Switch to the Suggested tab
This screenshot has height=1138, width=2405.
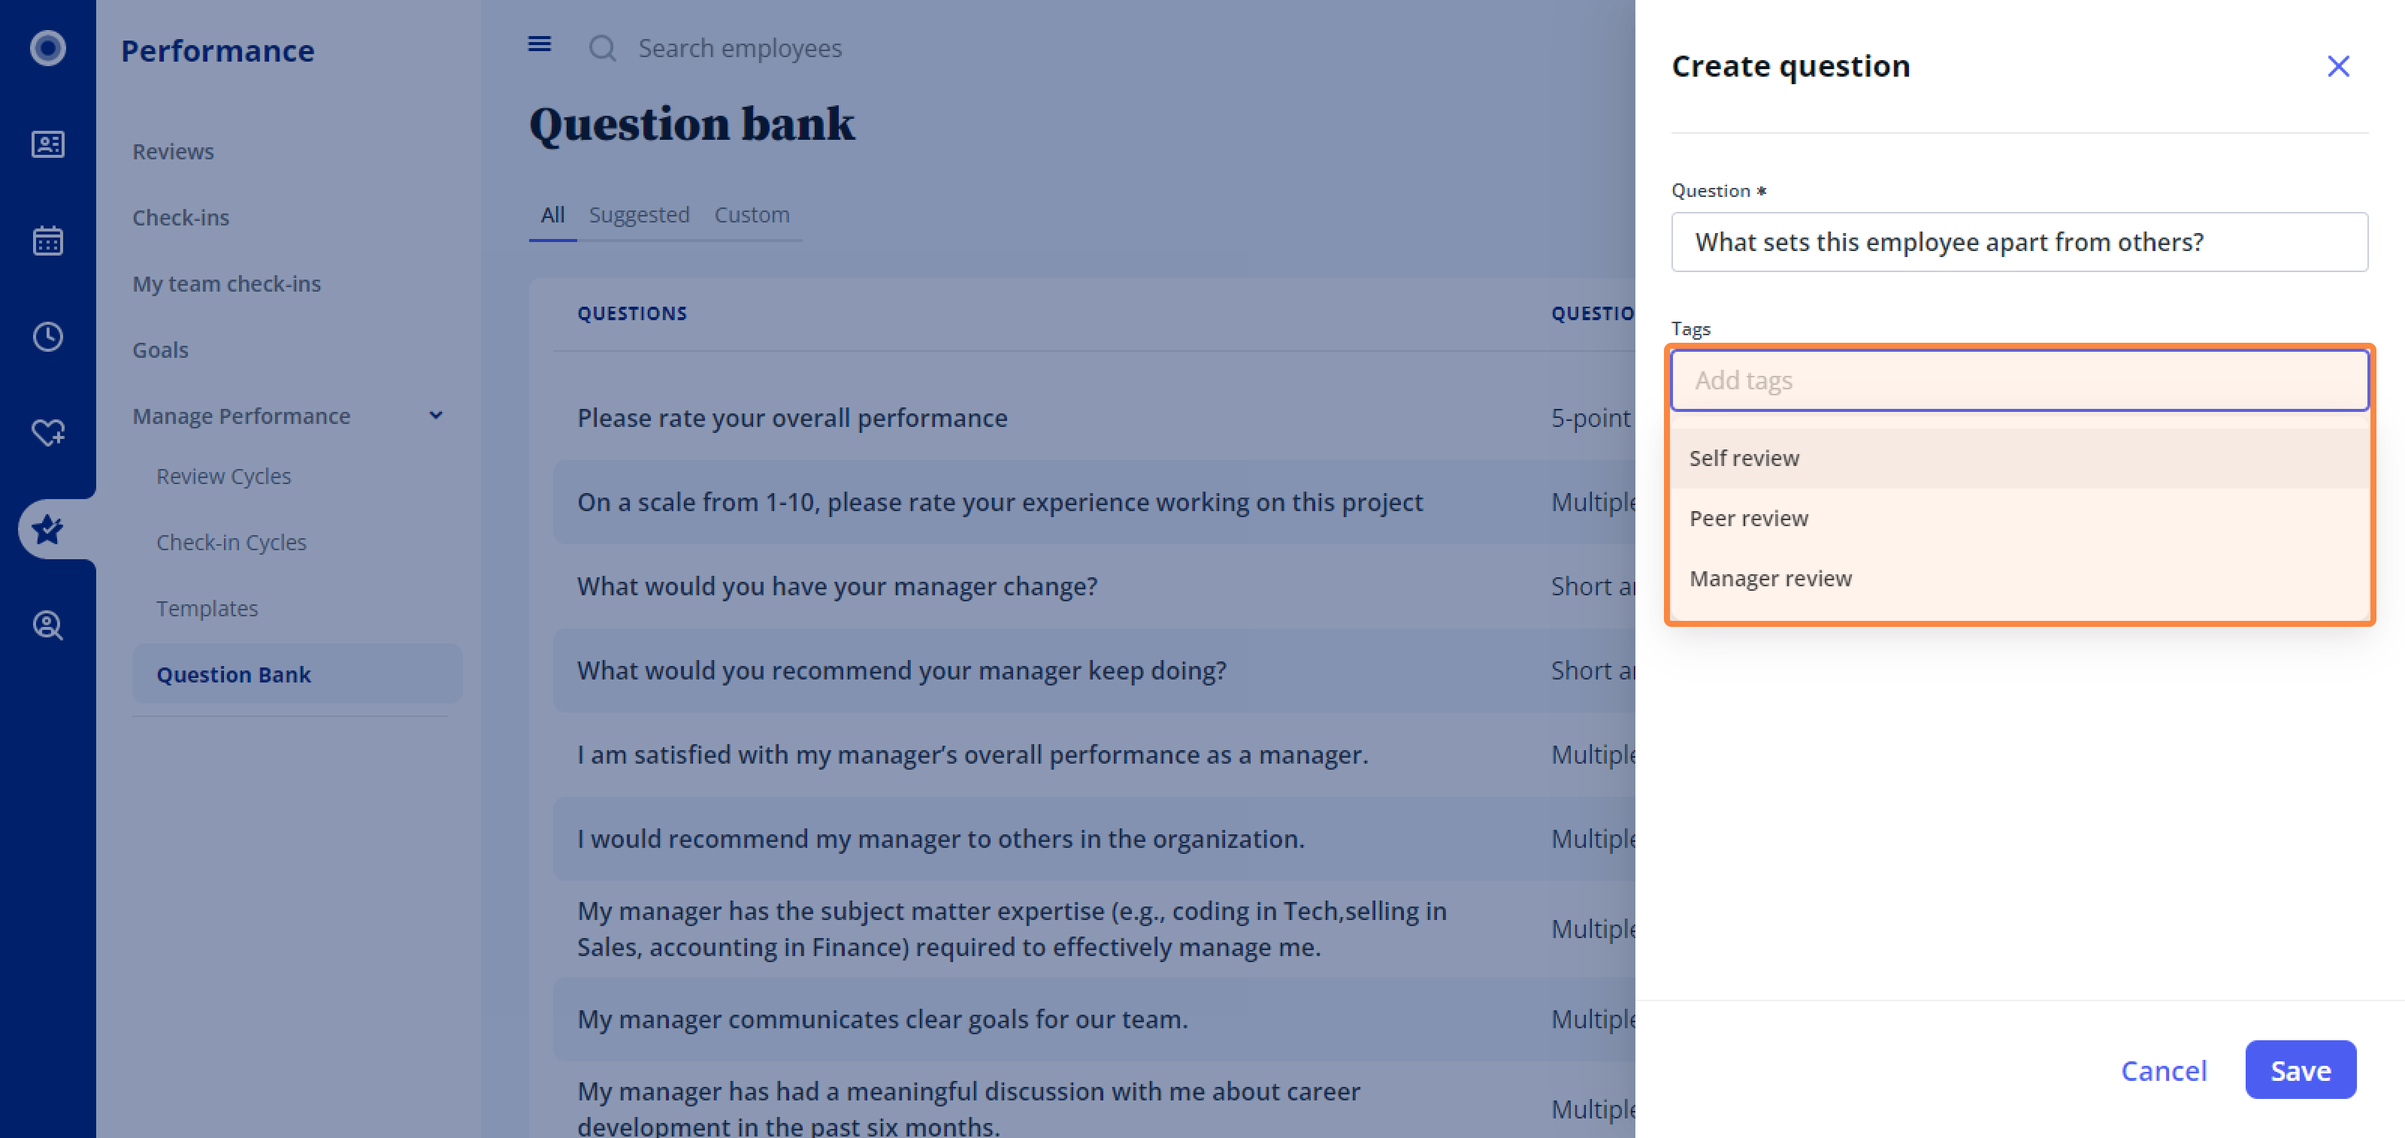pos(639,215)
